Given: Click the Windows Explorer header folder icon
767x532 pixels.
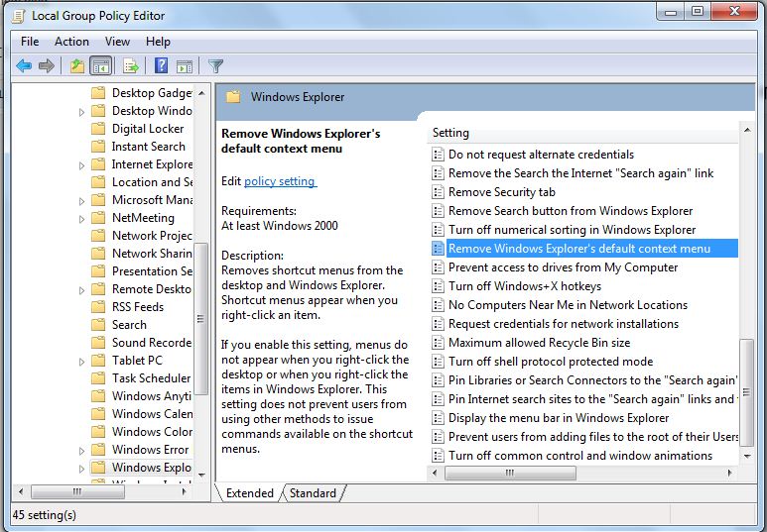Looking at the screenshot, I should pyautogui.click(x=233, y=96).
